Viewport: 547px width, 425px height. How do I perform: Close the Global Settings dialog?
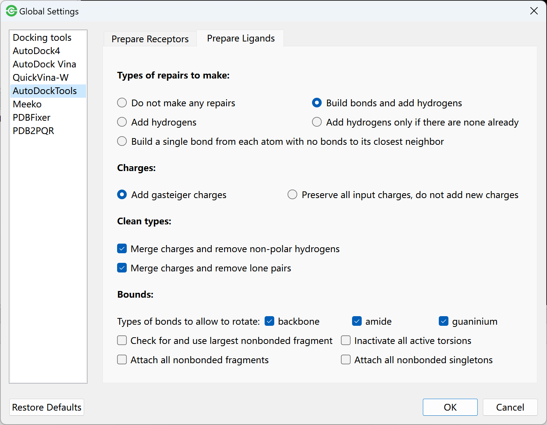[x=534, y=11]
